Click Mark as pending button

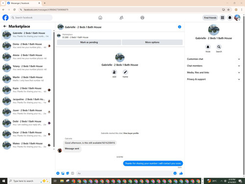[89, 42]
